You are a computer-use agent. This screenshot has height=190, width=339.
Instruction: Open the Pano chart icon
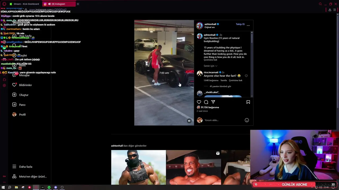14,105
